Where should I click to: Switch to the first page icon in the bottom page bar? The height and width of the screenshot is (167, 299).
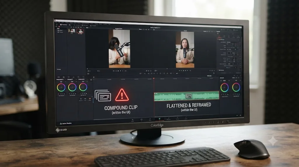coord(133,120)
